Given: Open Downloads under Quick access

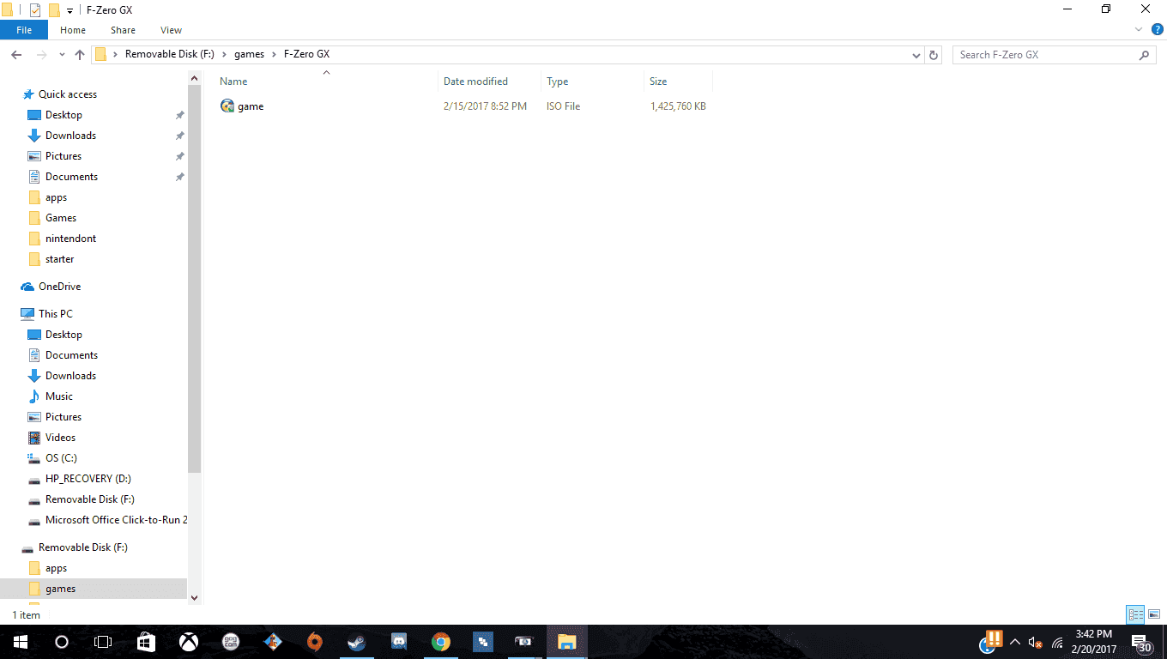Looking at the screenshot, I should pyautogui.click(x=70, y=136).
